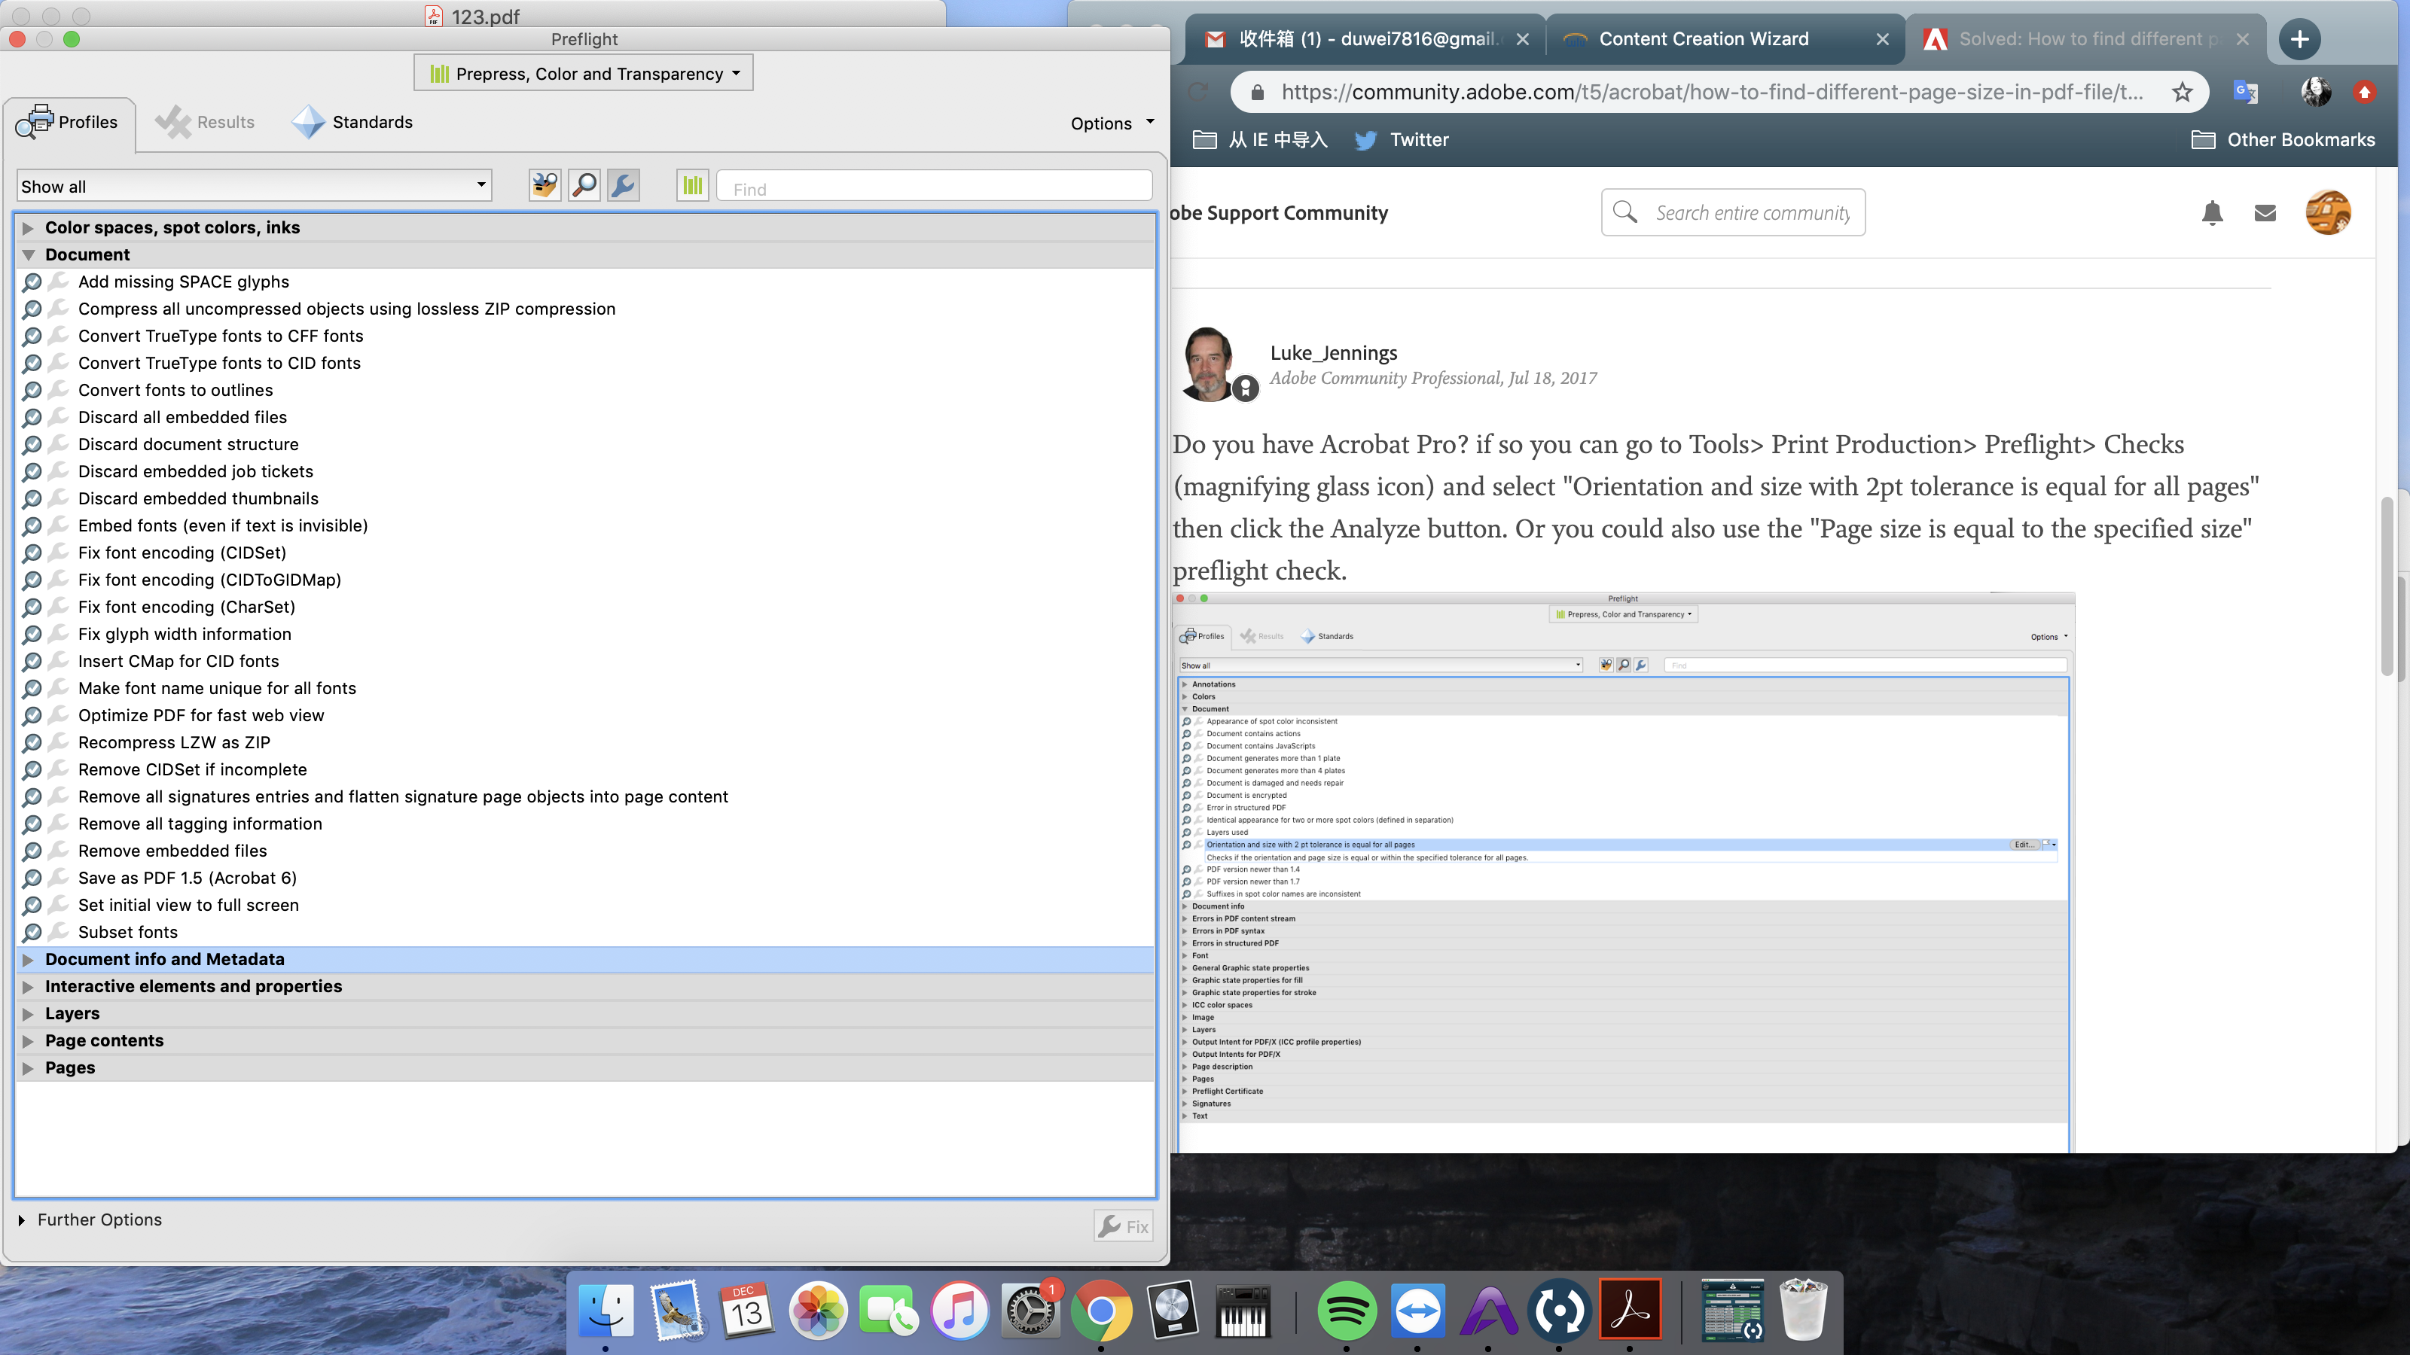The height and width of the screenshot is (1355, 2410).
Task: Click magnifier icon on Optimize PDF for fast web view
Action: [x=32, y=715]
